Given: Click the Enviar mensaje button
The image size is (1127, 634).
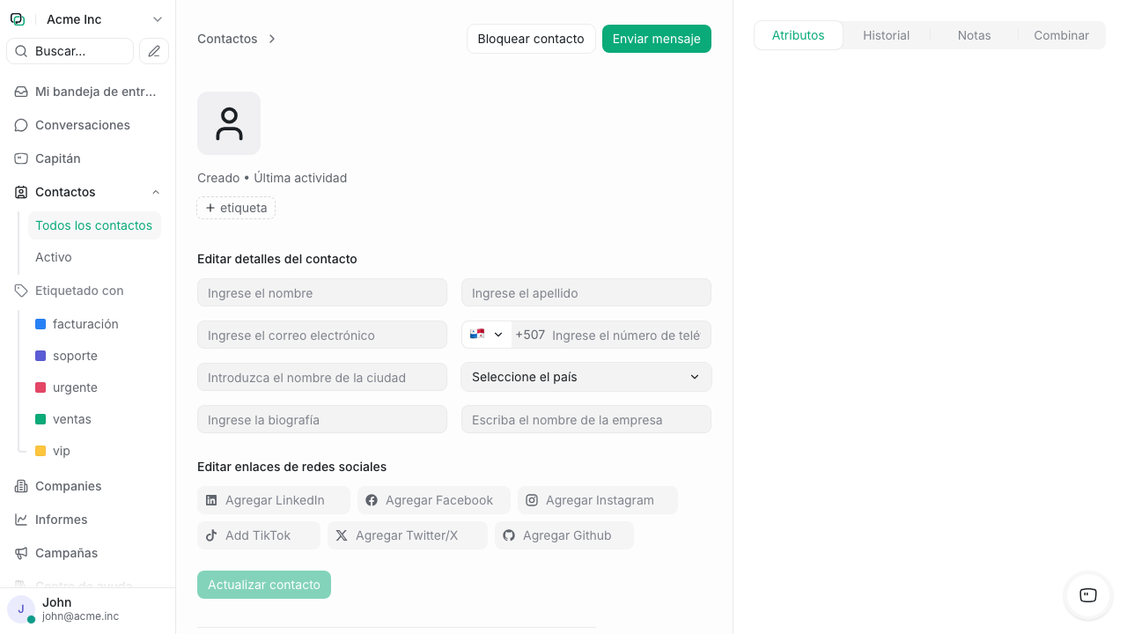Looking at the screenshot, I should 656,39.
